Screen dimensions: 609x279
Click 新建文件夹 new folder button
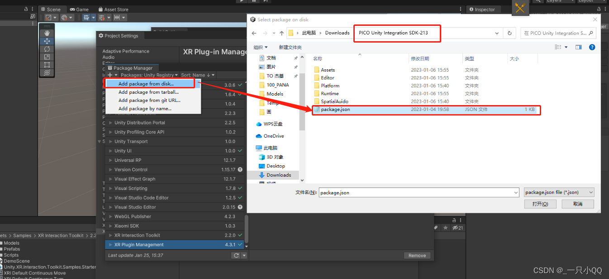point(290,47)
